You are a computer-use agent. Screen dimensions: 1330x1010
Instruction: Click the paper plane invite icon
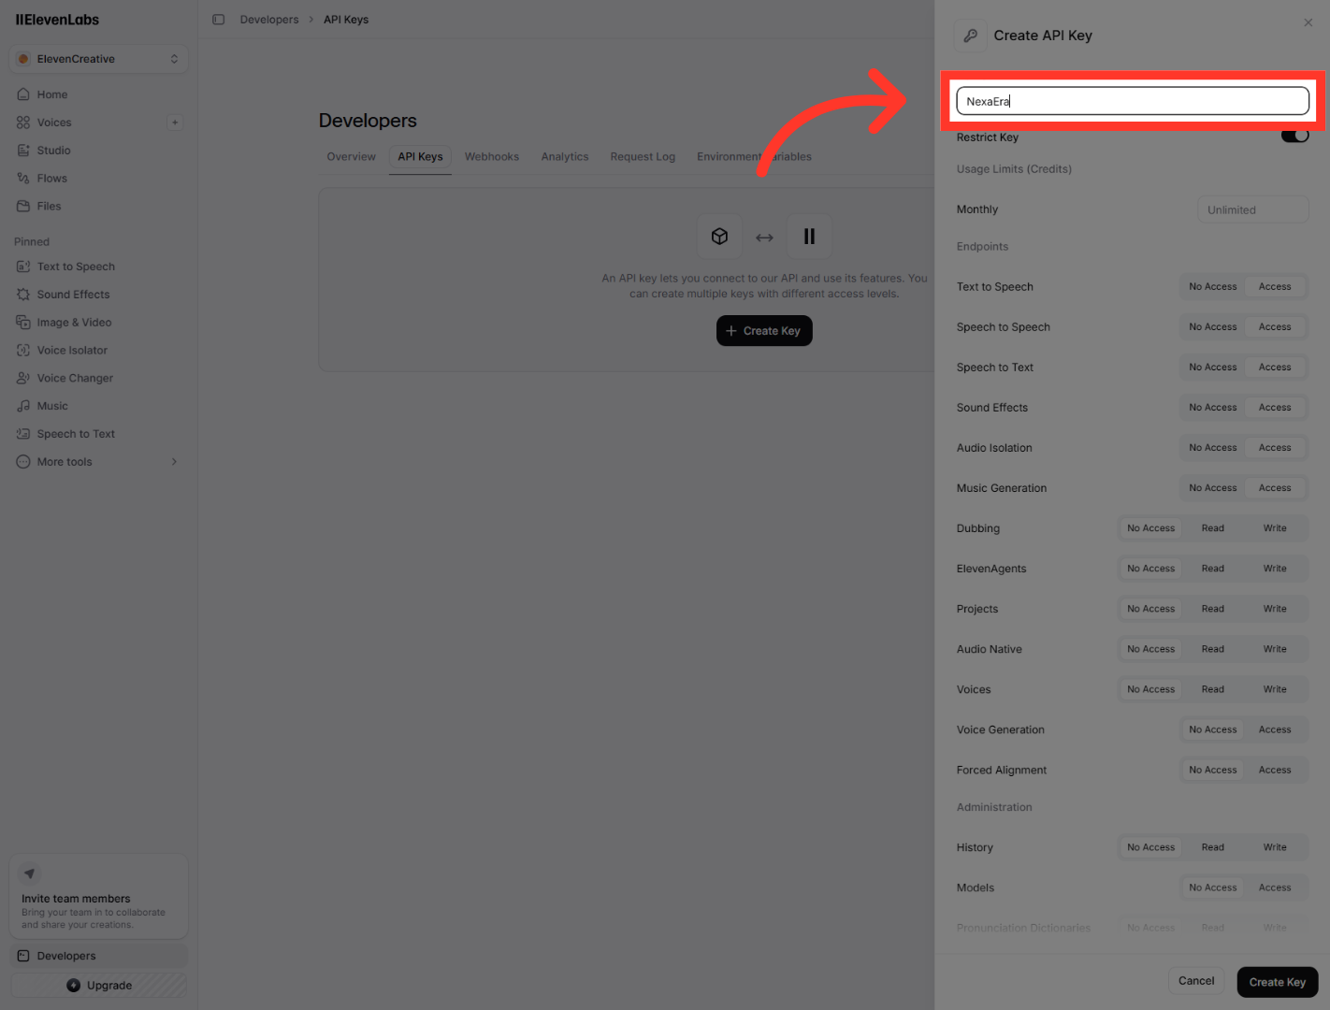(x=30, y=873)
